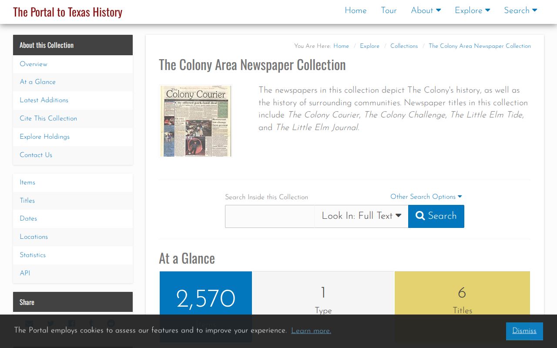557x348 pixels.
Task: Open the 2,570 items tile
Action: point(206,307)
